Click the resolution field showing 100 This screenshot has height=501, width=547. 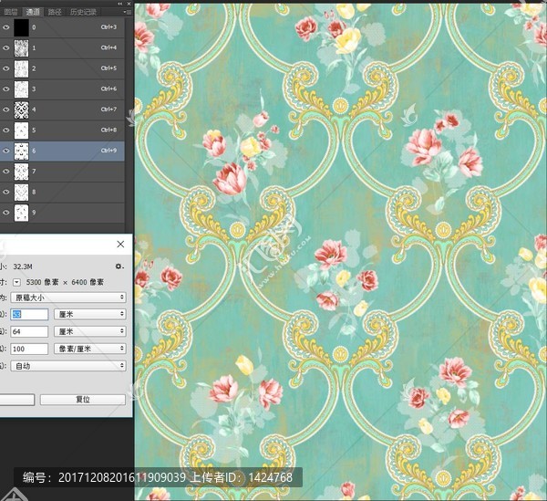[29, 349]
